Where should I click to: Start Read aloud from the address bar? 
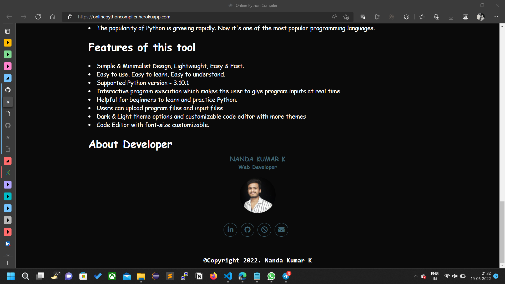(x=334, y=17)
